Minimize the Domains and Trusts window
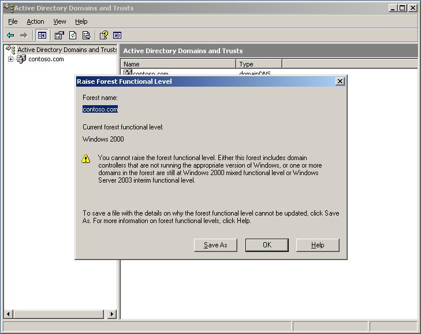Screen dimensions: 421x334 click(x=393, y=8)
